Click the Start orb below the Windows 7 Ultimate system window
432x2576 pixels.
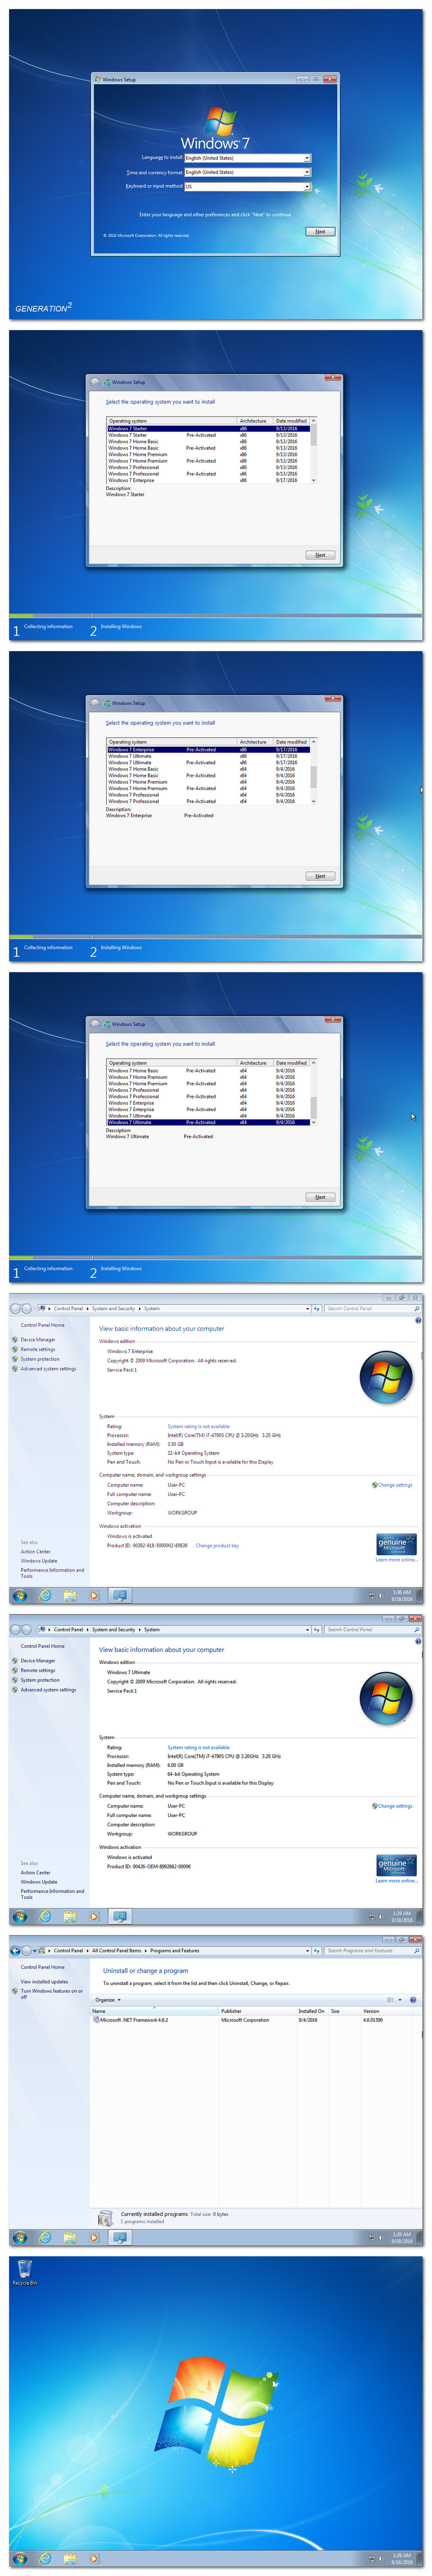(19, 1916)
